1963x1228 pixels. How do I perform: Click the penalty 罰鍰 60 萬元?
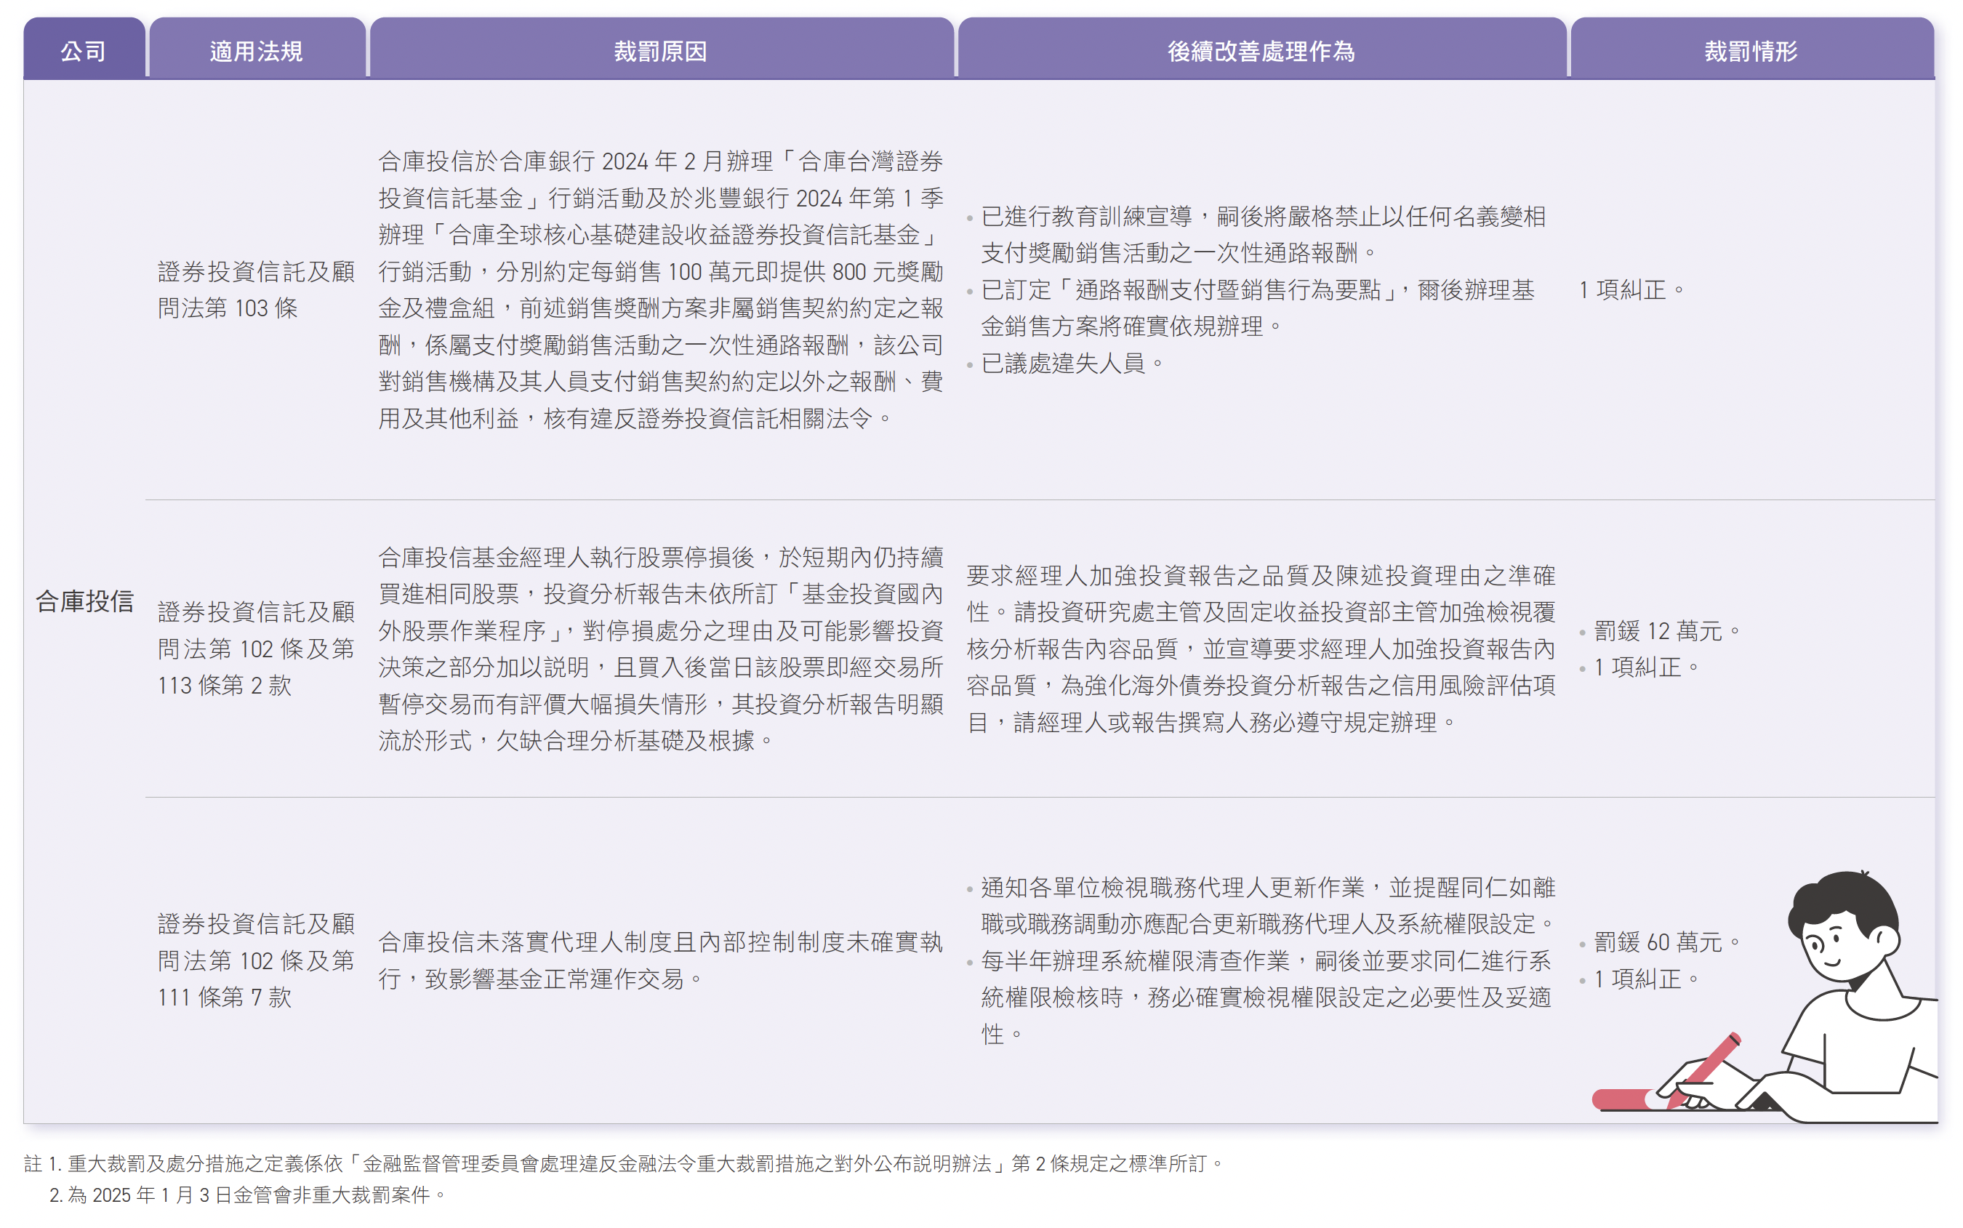1659,942
